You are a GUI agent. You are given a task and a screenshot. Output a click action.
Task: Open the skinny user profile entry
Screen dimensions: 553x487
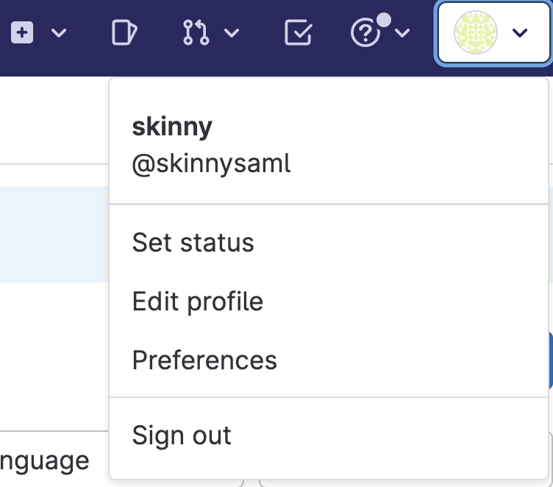pos(172,127)
